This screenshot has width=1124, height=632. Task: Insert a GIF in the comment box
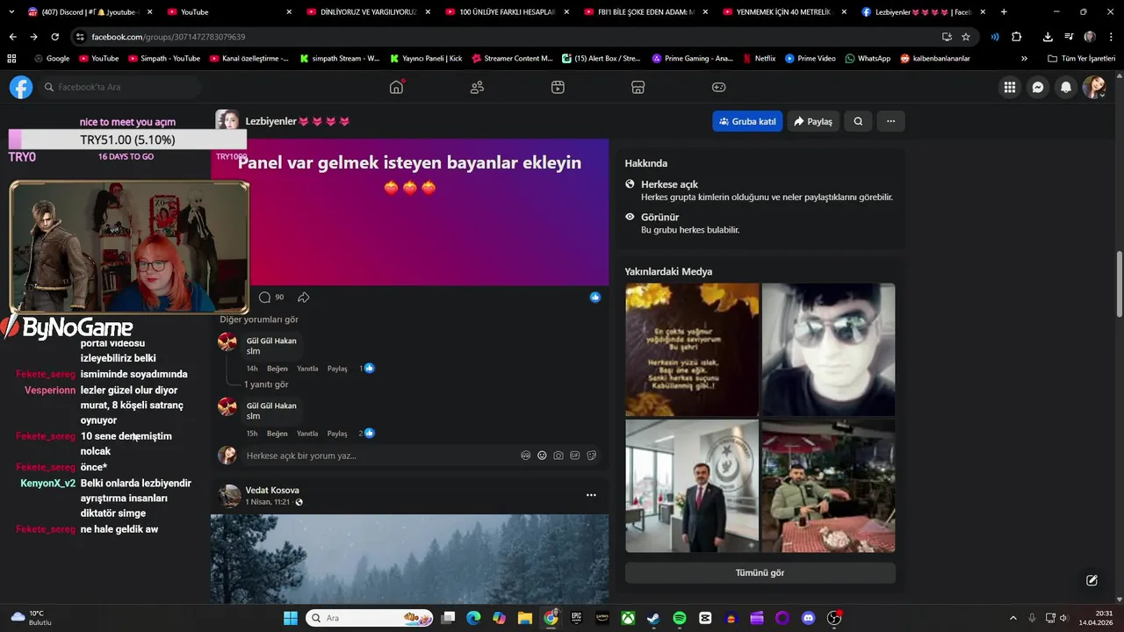(x=575, y=456)
